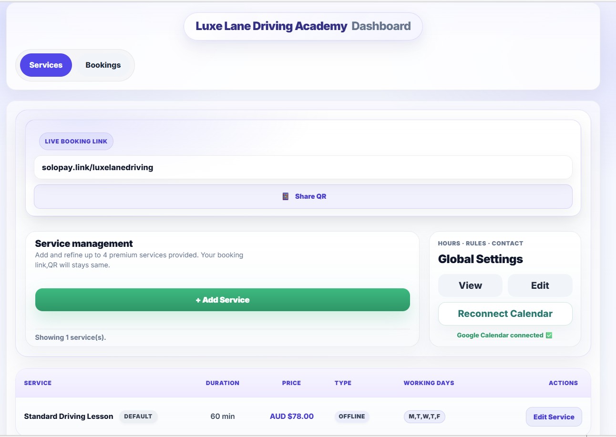Click the DEFAULT badge next to Standard Driving Lesson
This screenshot has height=437, width=616.
[x=138, y=416]
